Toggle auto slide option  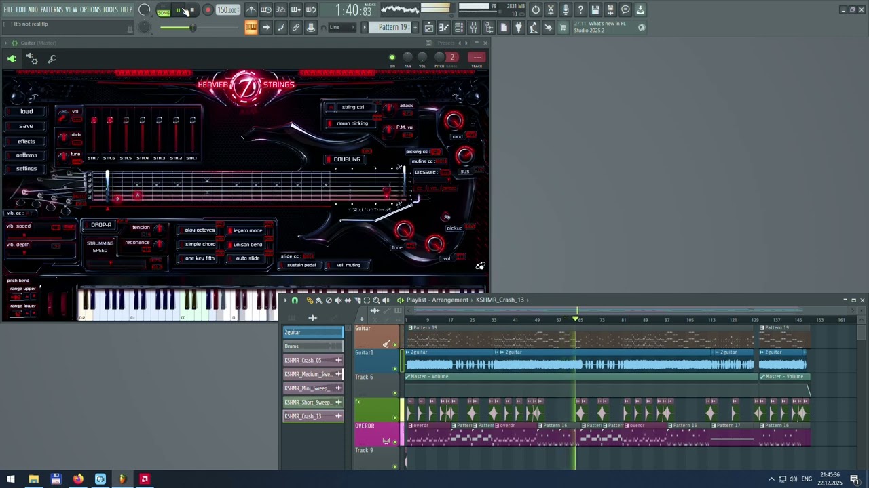tap(245, 258)
